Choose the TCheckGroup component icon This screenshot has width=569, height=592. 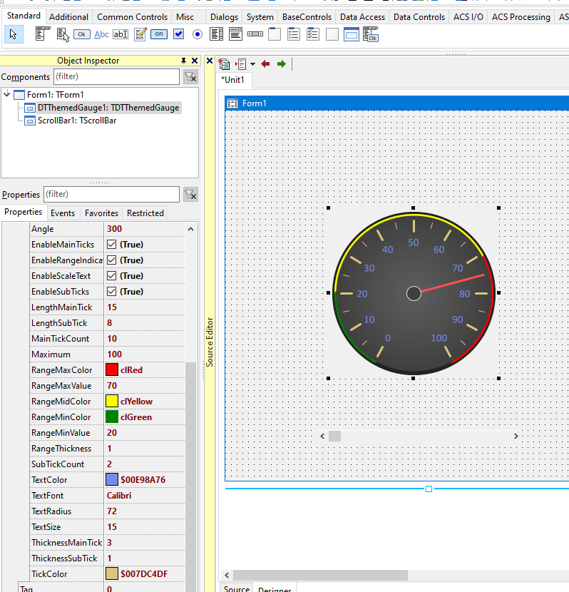pos(313,34)
